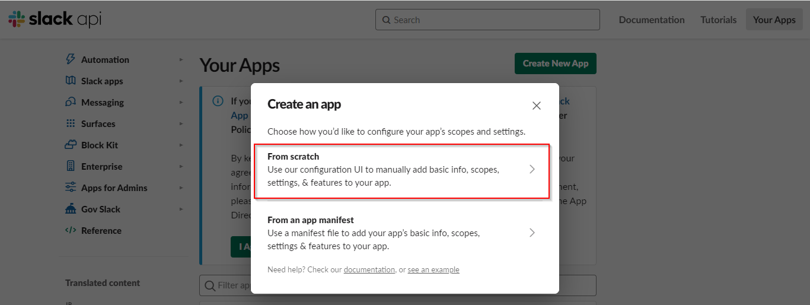Choose the From scratch option title
810x305 pixels.
294,157
